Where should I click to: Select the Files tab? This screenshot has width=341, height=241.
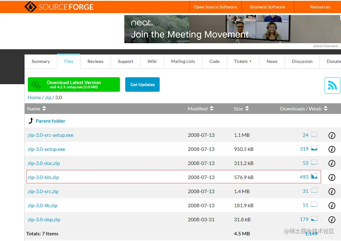point(69,61)
